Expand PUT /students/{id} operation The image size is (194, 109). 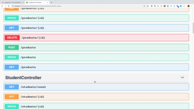coord(96,97)
